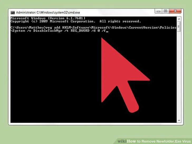The image size is (192, 144).
Task: Click the large red arrow pointer graphic
Action: point(121,74)
